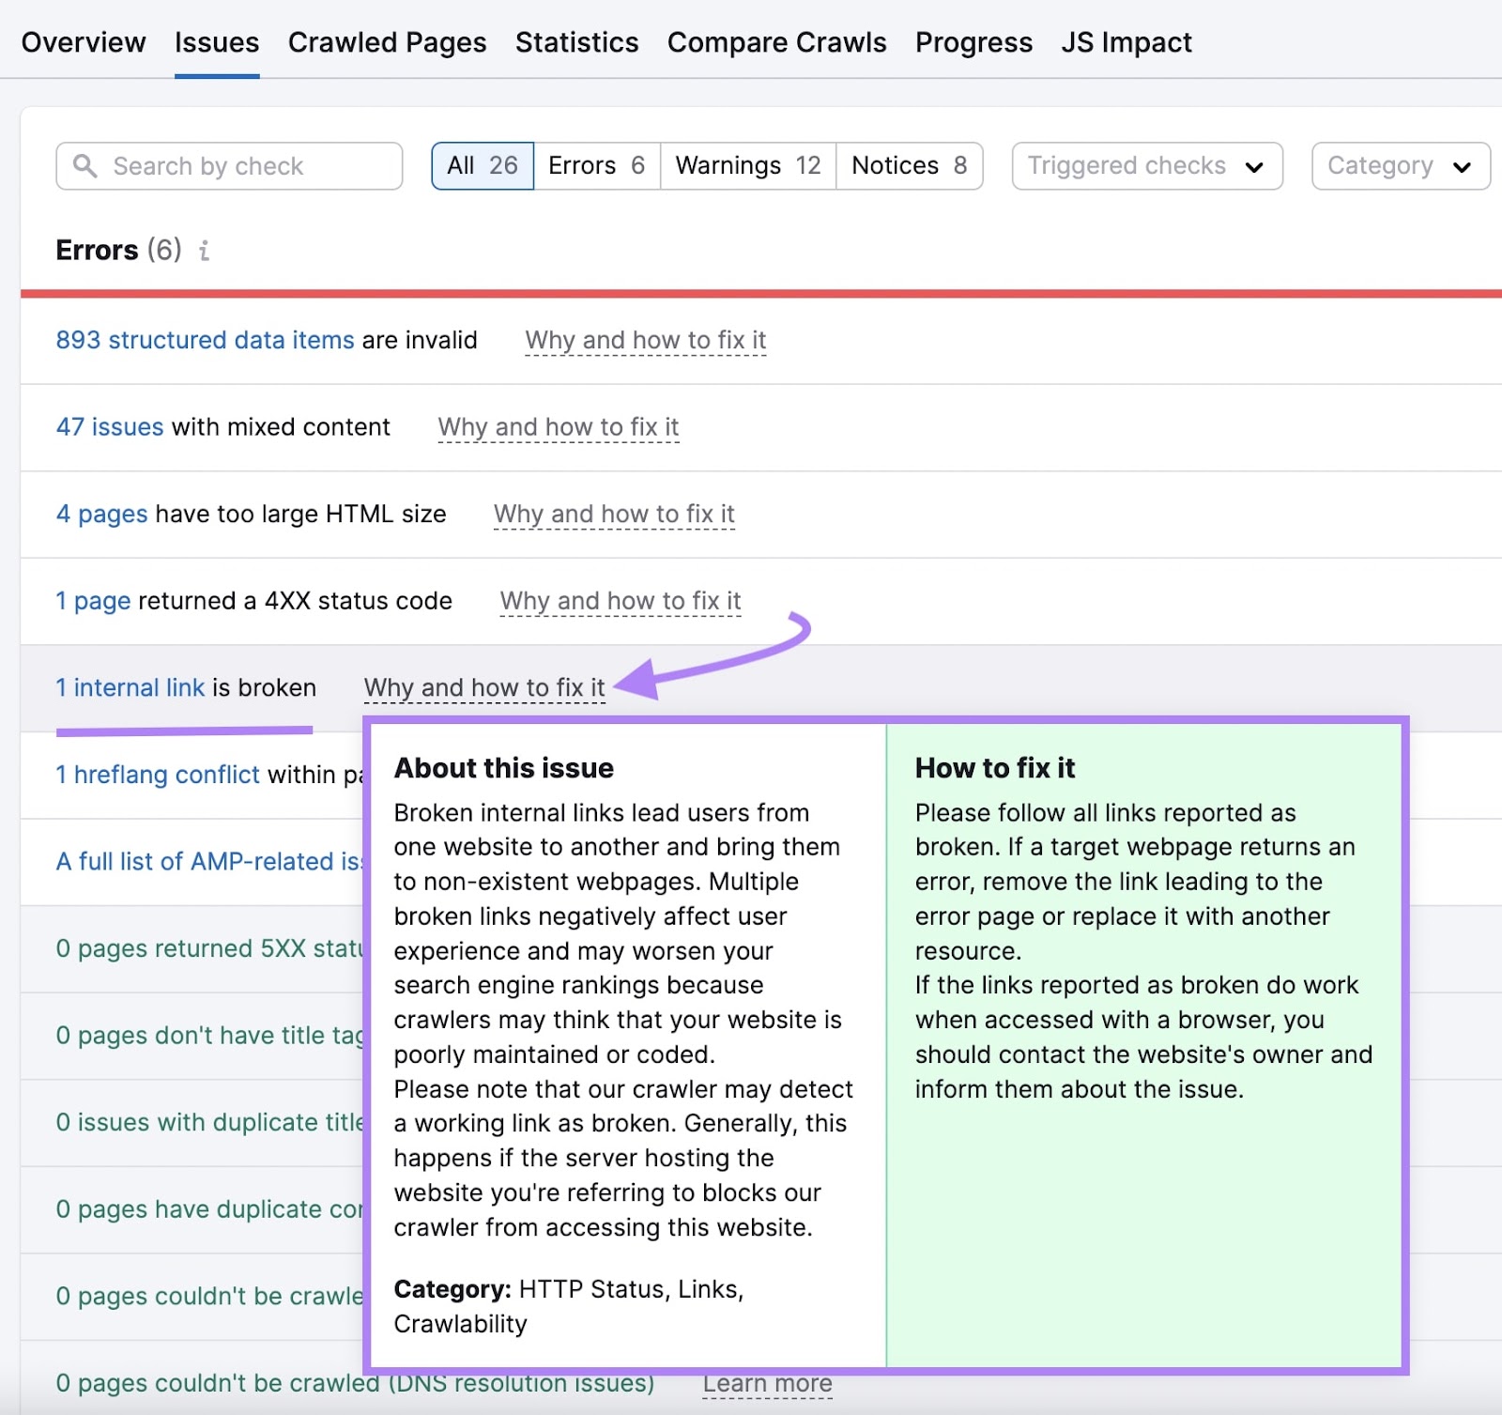Click fix-it link for mixed content
This screenshot has height=1415, width=1502.
[x=559, y=427]
